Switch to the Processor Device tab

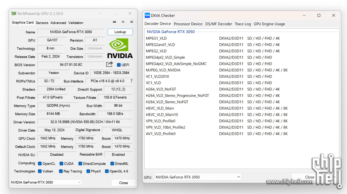[x=188, y=24]
